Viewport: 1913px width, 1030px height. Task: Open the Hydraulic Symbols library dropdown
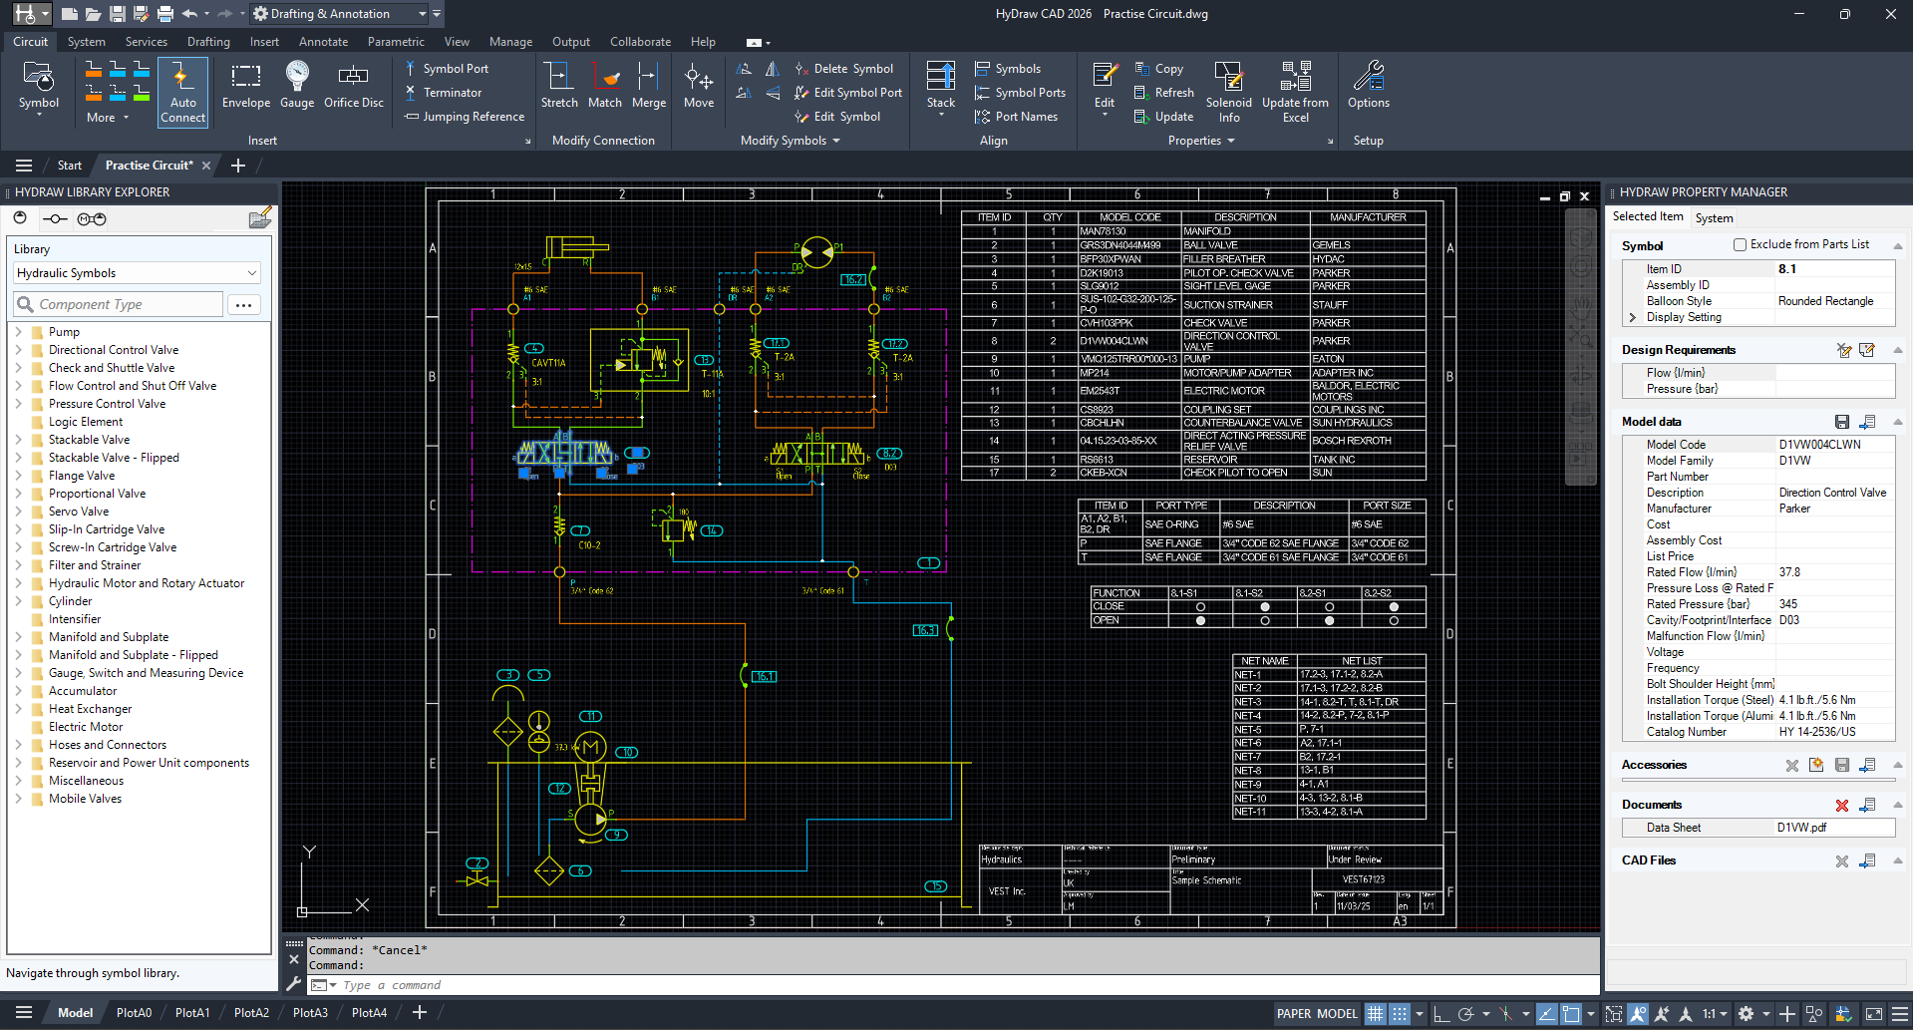point(251,272)
